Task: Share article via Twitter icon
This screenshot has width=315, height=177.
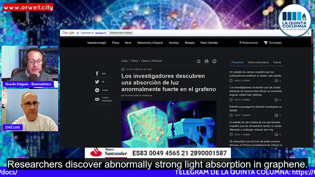Action: click(x=97, y=82)
